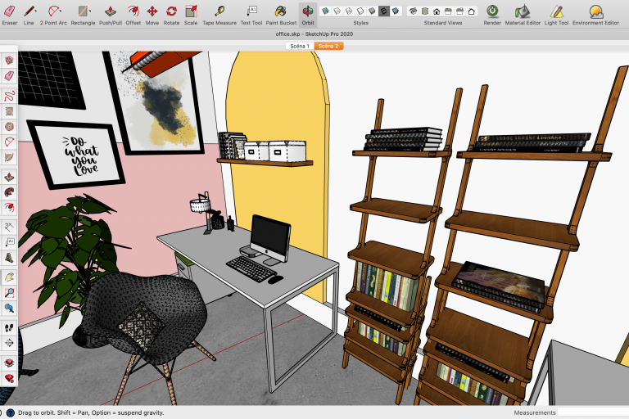Activate the Paint Bucket tool
This screenshot has width=629, height=419.
(280, 11)
